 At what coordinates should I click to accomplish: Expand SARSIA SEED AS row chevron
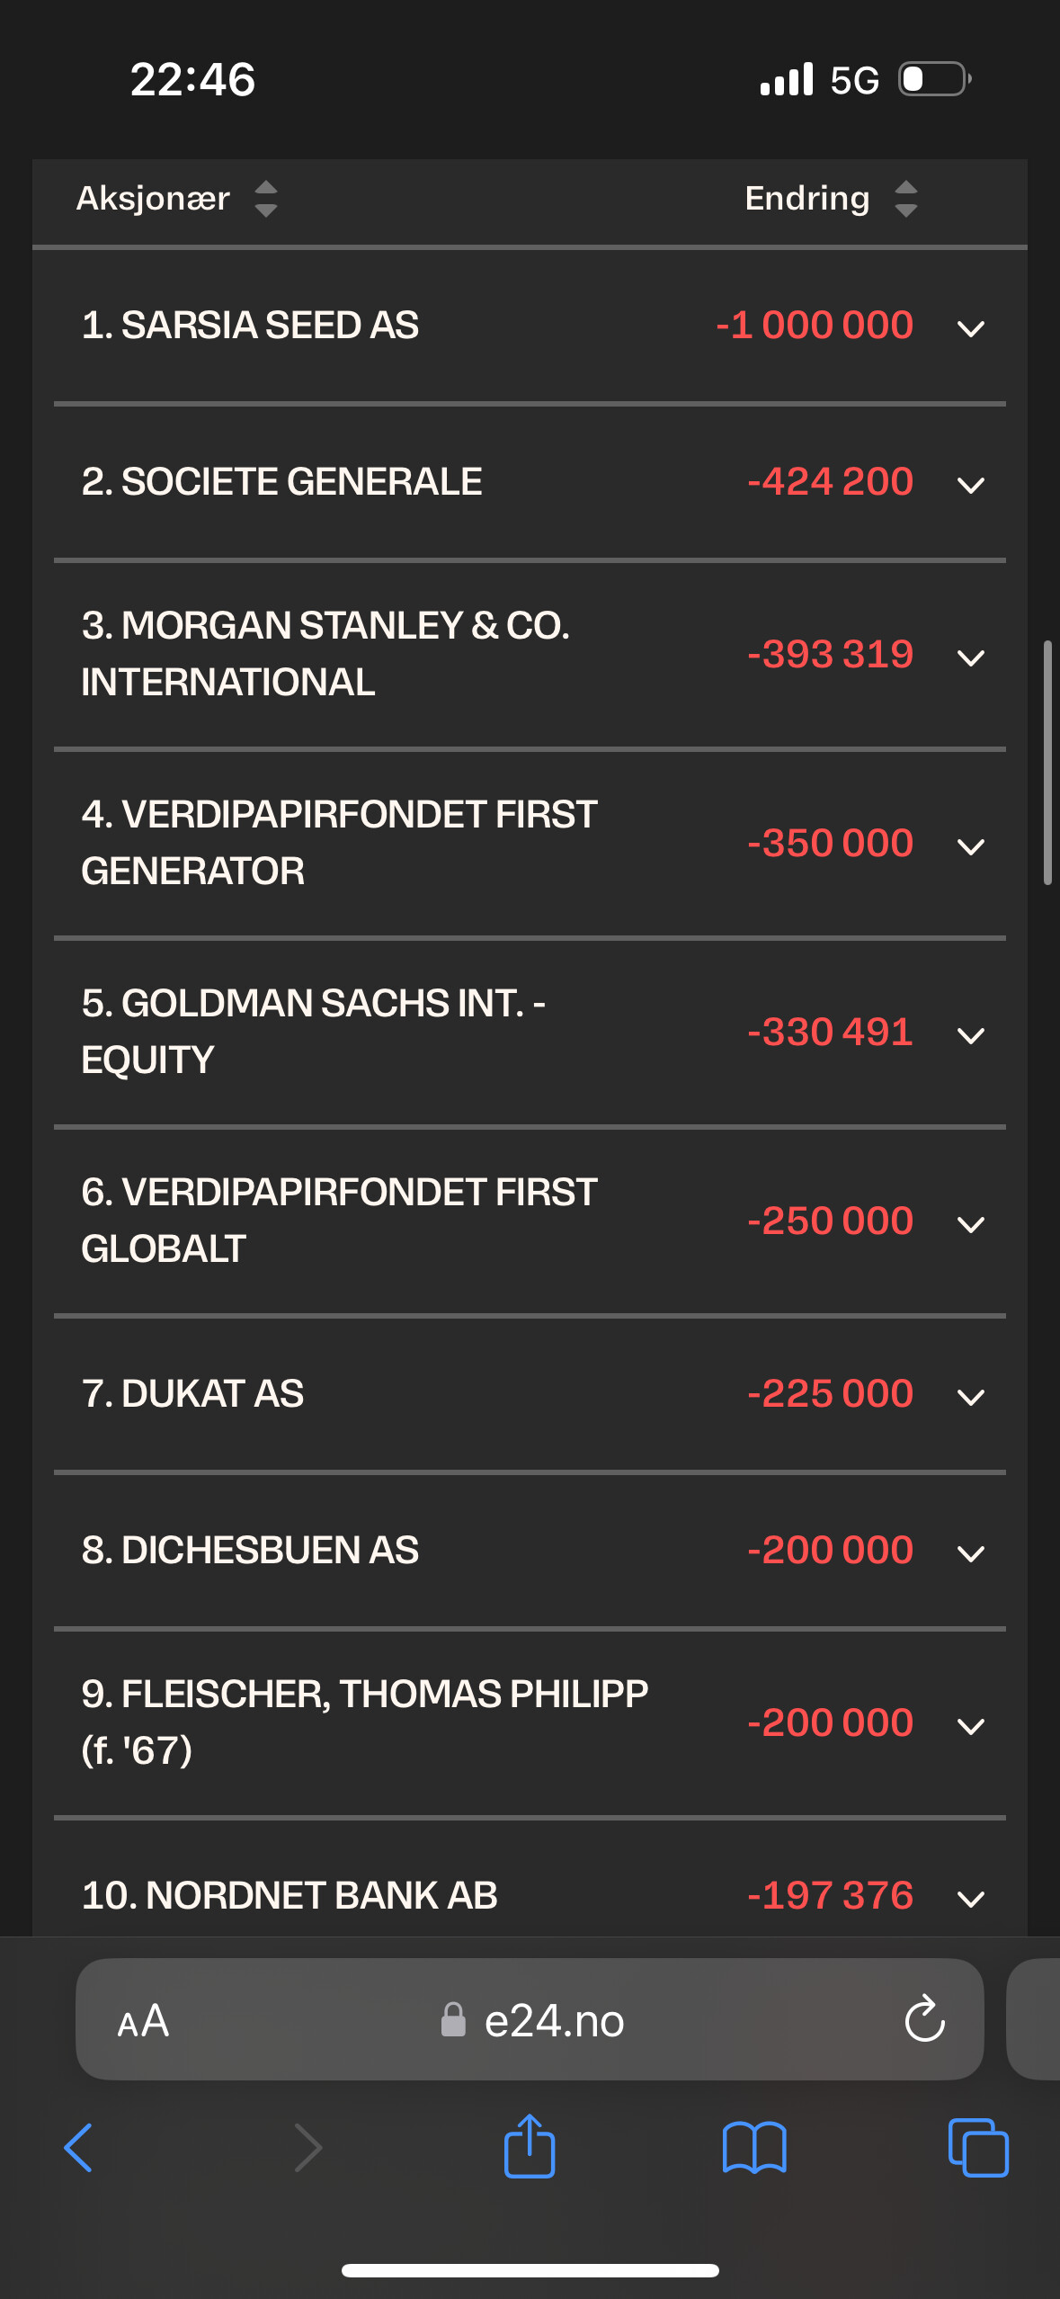pyautogui.click(x=971, y=328)
